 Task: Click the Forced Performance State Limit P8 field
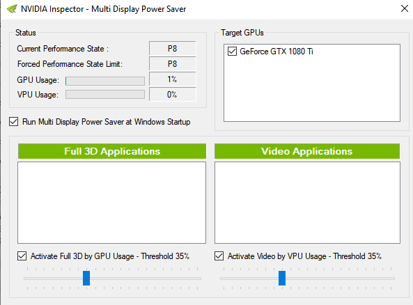tap(172, 64)
